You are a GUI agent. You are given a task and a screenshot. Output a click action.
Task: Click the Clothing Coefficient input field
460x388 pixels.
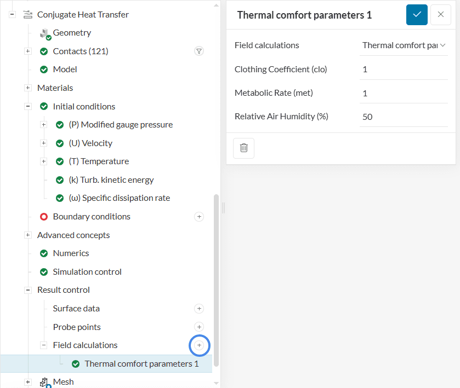(404, 70)
